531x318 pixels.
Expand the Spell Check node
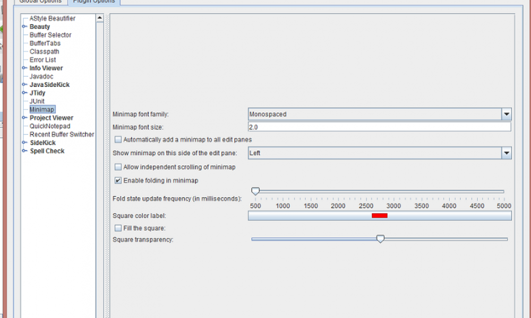tap(23, 151)
